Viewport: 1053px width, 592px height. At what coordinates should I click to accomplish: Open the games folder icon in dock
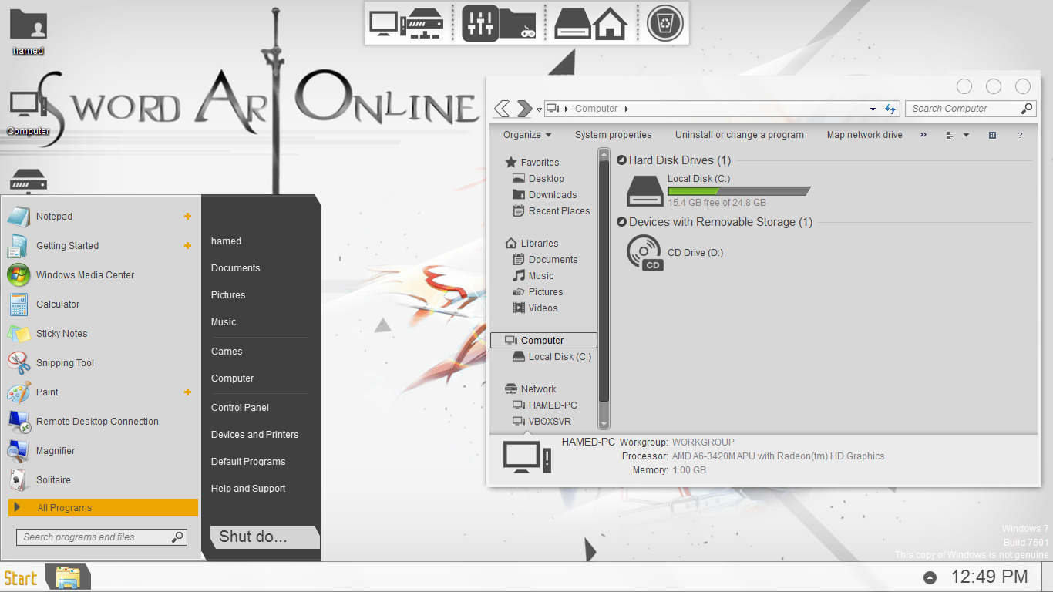(x=518, y=24)
